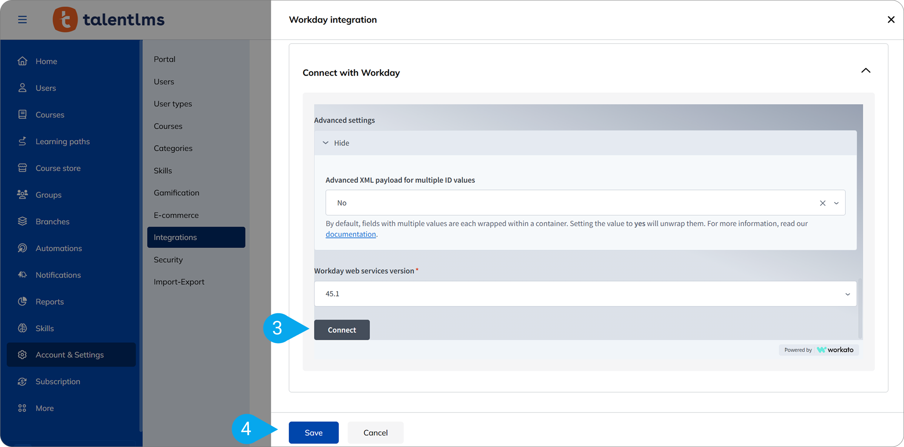Open the XML payload dropdown arrow
This screenshot has height=447, width=904.
pos(836,203)
